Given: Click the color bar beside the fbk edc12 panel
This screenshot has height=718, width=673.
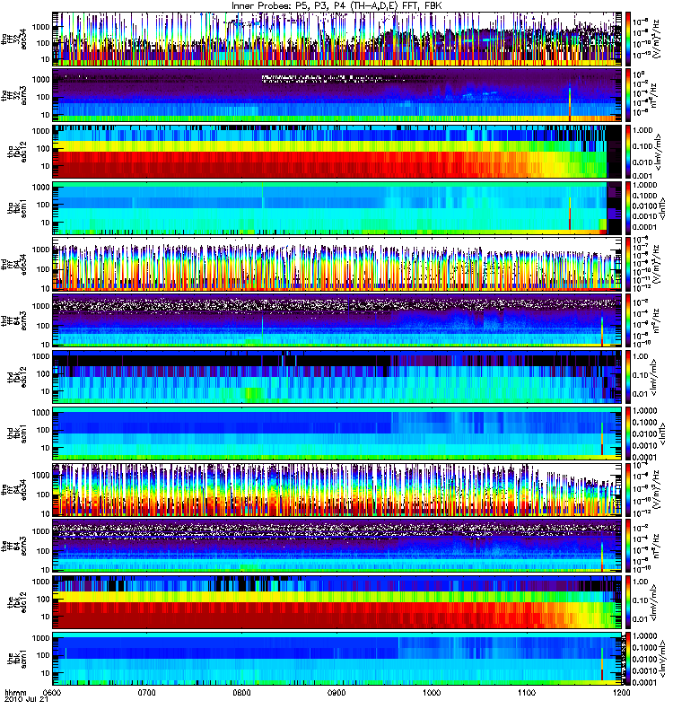Looking at the screenshot, I should tap(628, 602).
